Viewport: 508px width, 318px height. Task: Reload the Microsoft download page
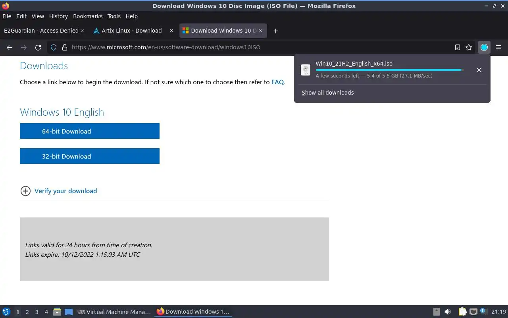coord(38,47)
